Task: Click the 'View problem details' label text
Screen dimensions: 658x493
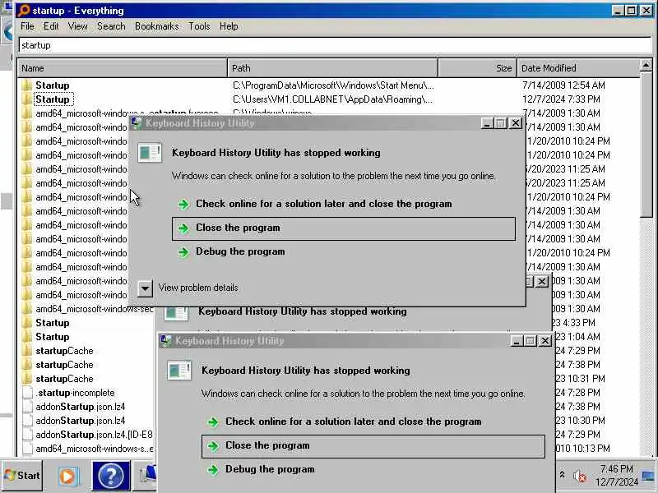Action: (x=198, y=288)
